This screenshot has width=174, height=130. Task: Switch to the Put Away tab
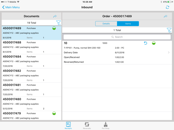(105, 125)
